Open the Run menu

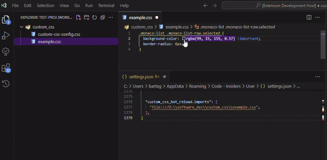[x=89, y=6]
